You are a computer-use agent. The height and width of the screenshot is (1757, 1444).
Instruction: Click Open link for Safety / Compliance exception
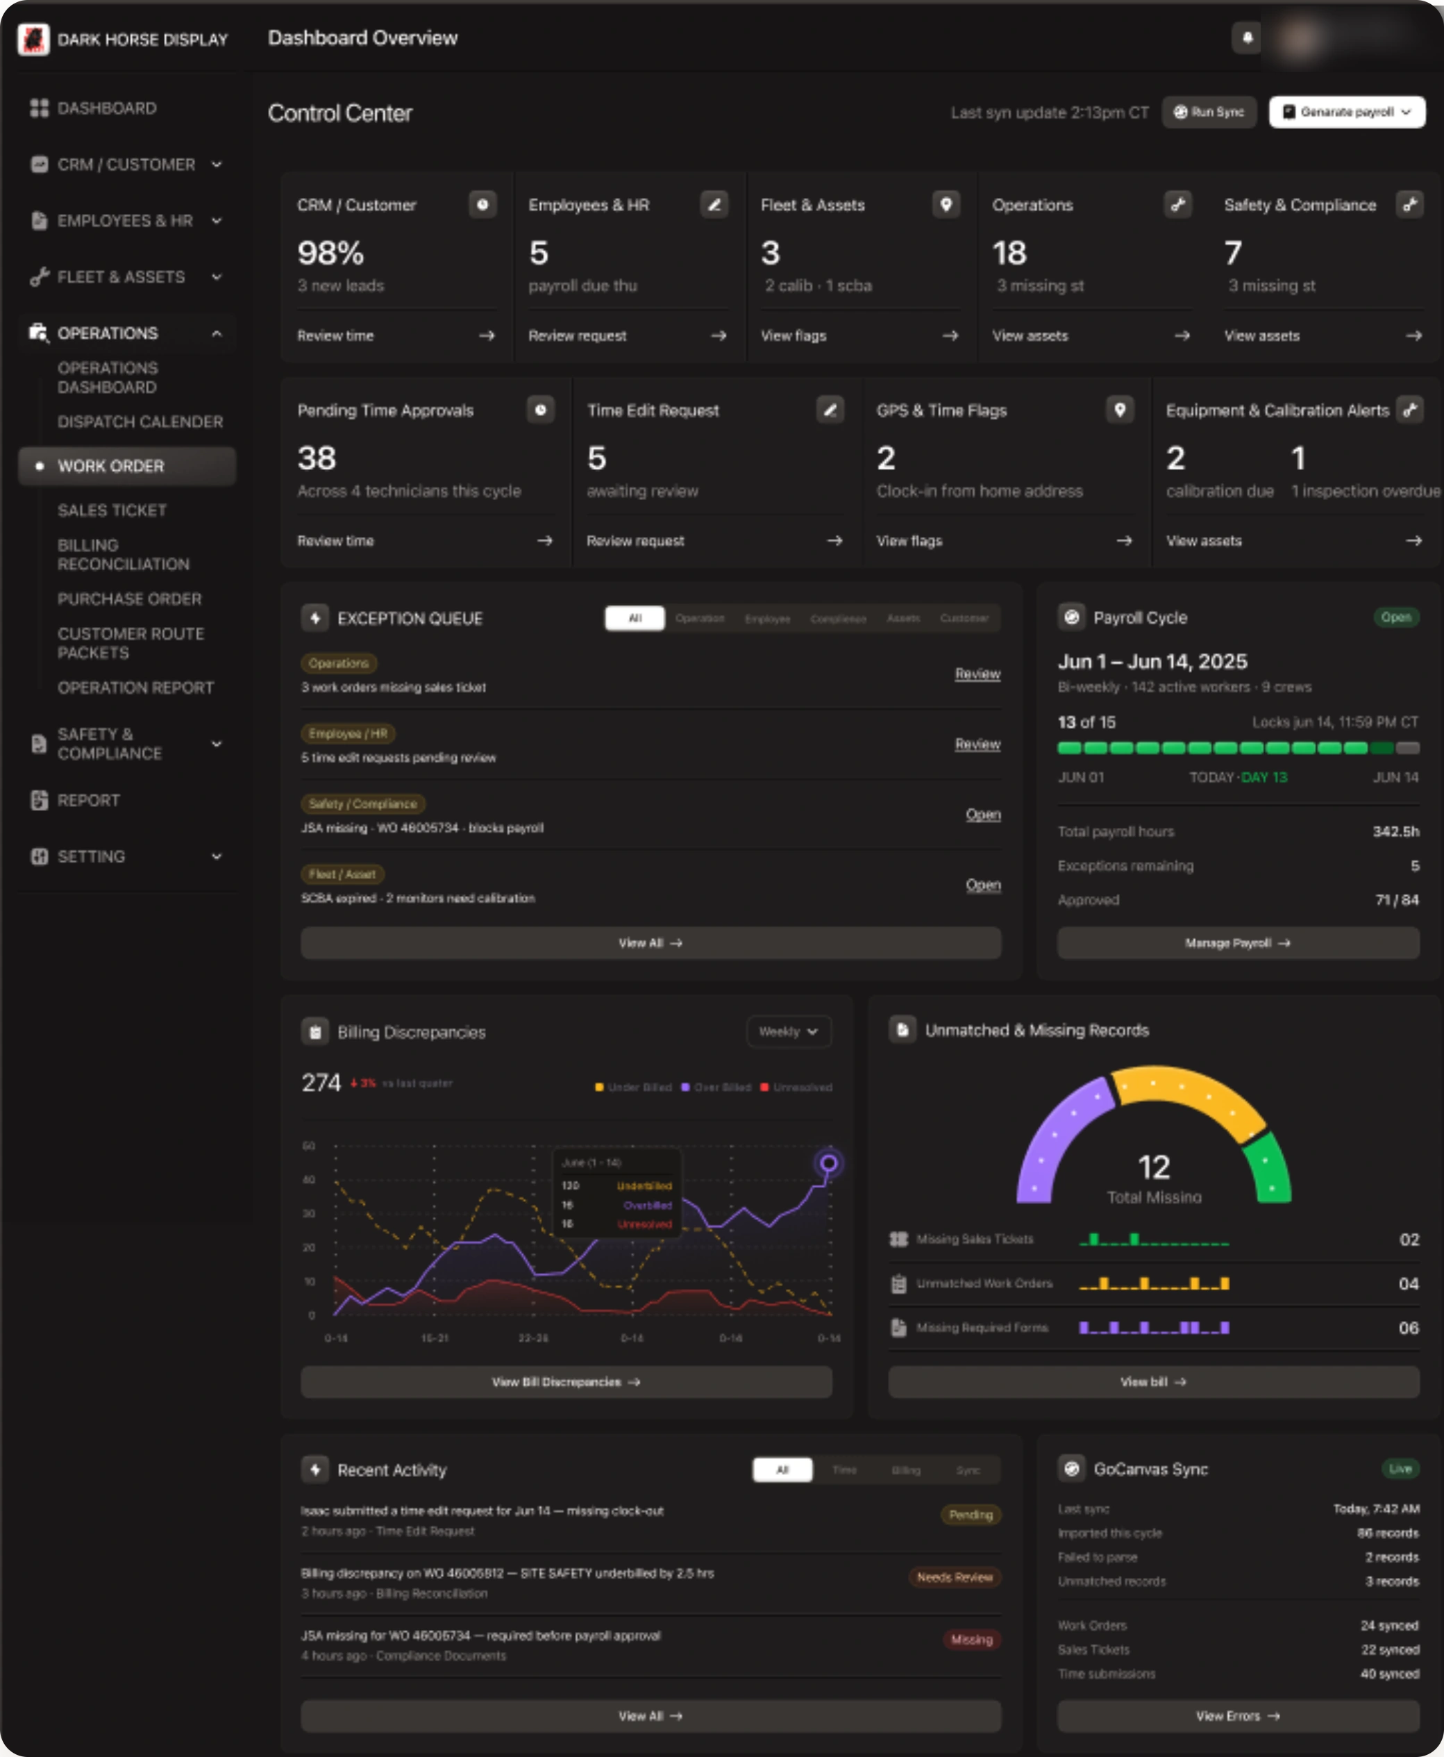[983, 815]
